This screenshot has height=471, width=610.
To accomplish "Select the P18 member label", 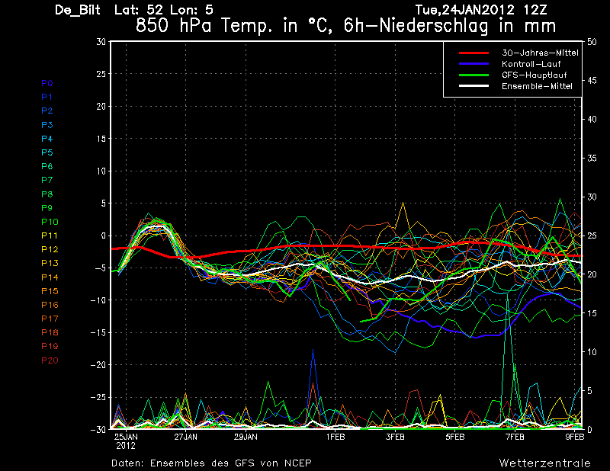I will 50,332.
